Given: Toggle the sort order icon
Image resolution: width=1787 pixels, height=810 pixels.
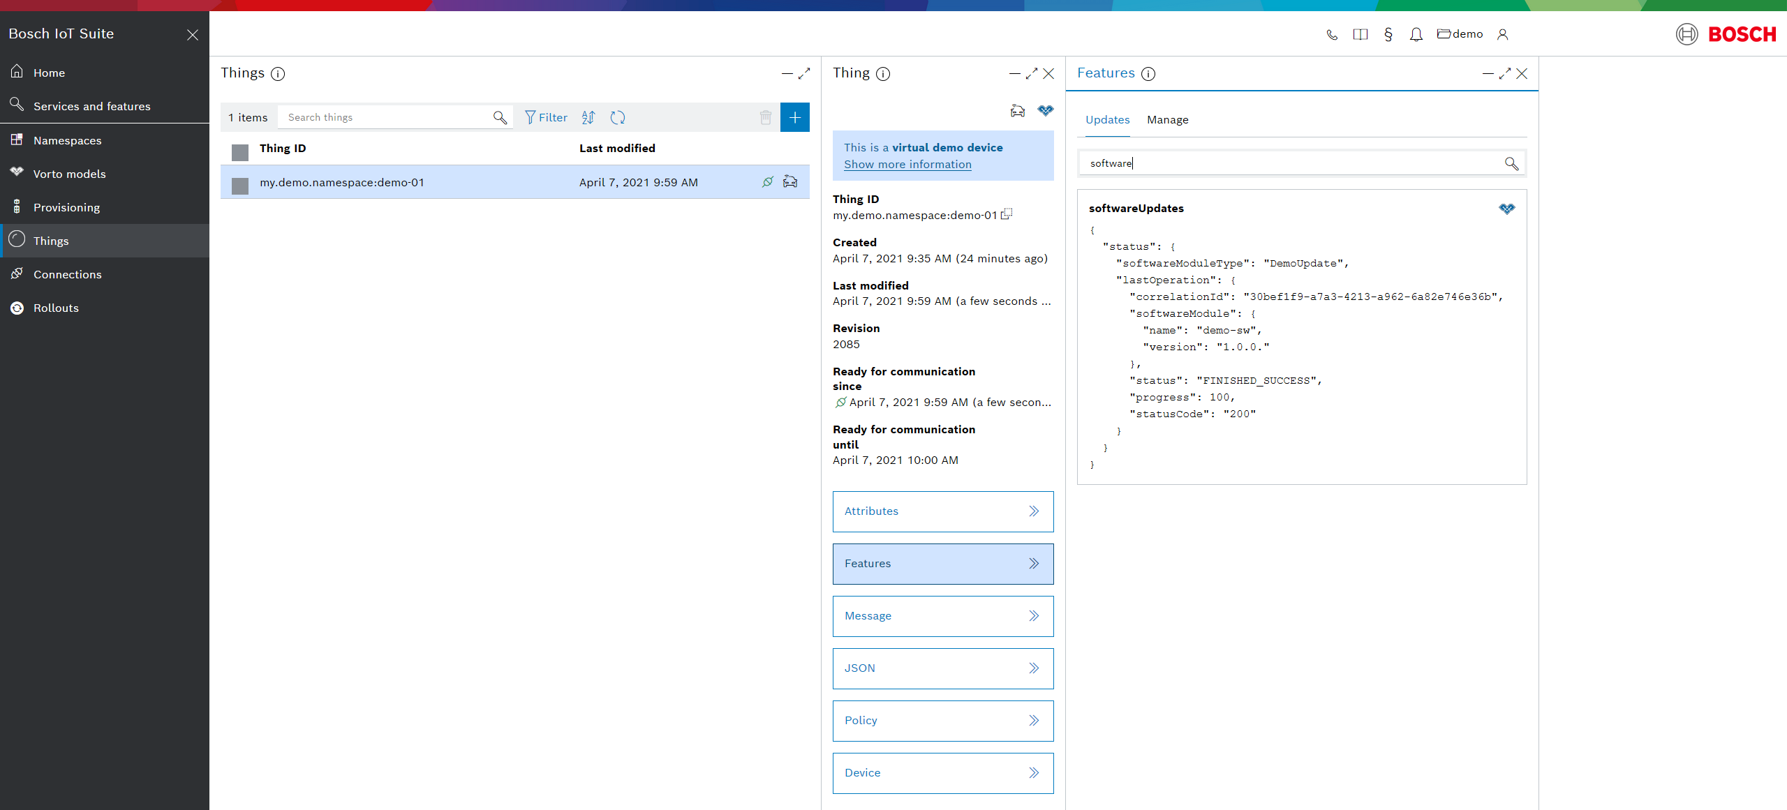Looking at the screenshot, I should coord(588,117).
